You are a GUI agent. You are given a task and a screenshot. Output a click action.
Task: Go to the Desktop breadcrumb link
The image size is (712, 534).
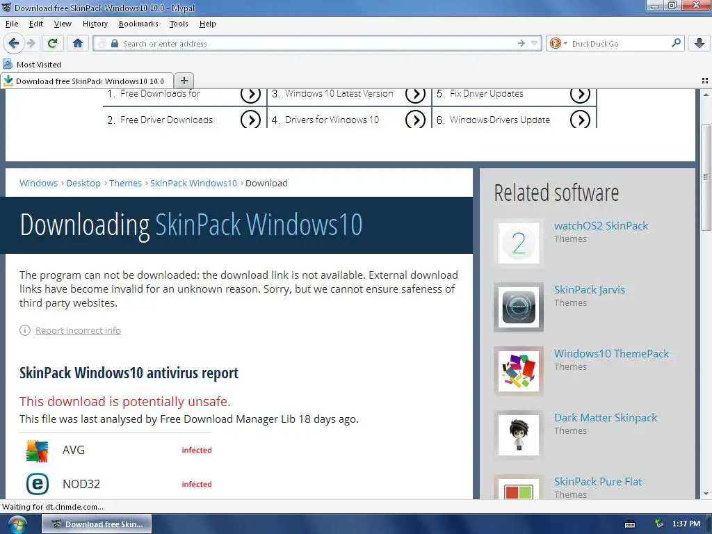[83, 183]
